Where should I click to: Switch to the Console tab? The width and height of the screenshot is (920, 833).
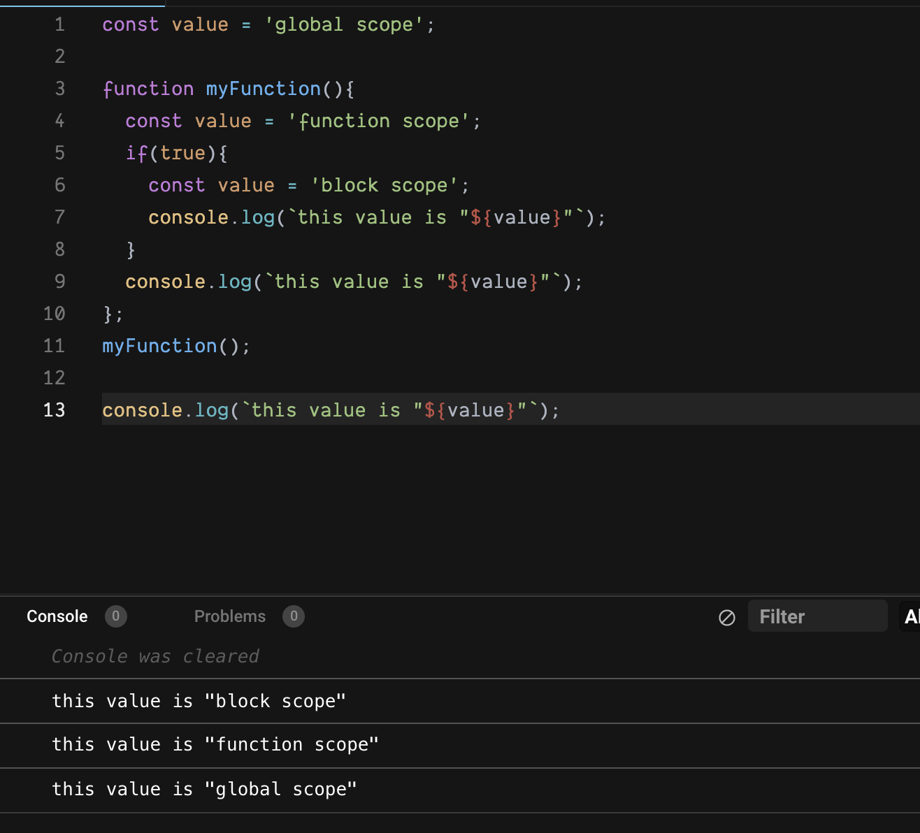coord(57,616)
